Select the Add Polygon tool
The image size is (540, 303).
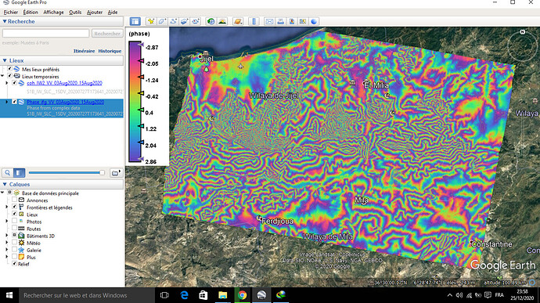[x=162, y=21]
